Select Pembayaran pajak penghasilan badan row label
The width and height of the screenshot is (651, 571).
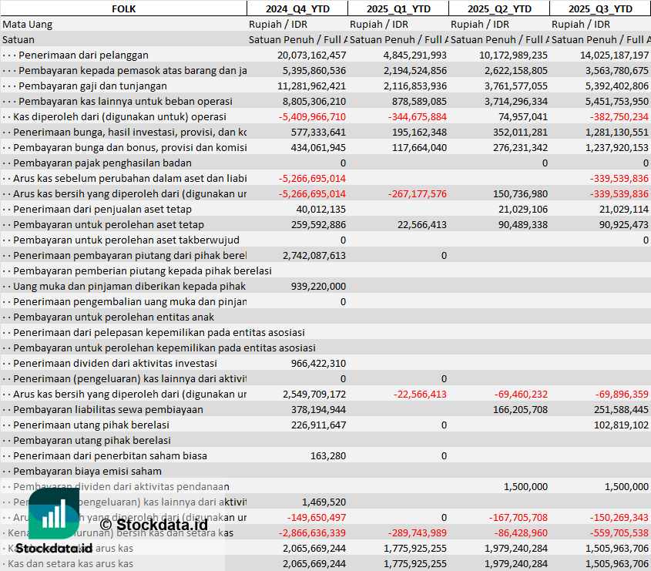[x=102, y=163]
